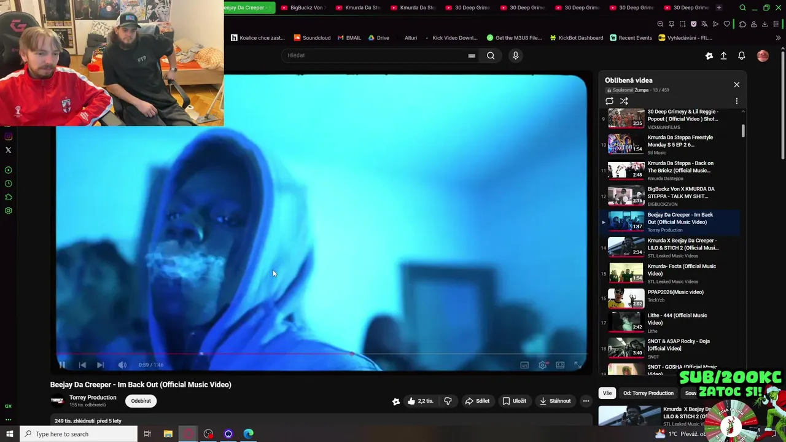Select Od: Torrey Production filter chip
Viewport: 786px width, 442px height.
[648, 393]
